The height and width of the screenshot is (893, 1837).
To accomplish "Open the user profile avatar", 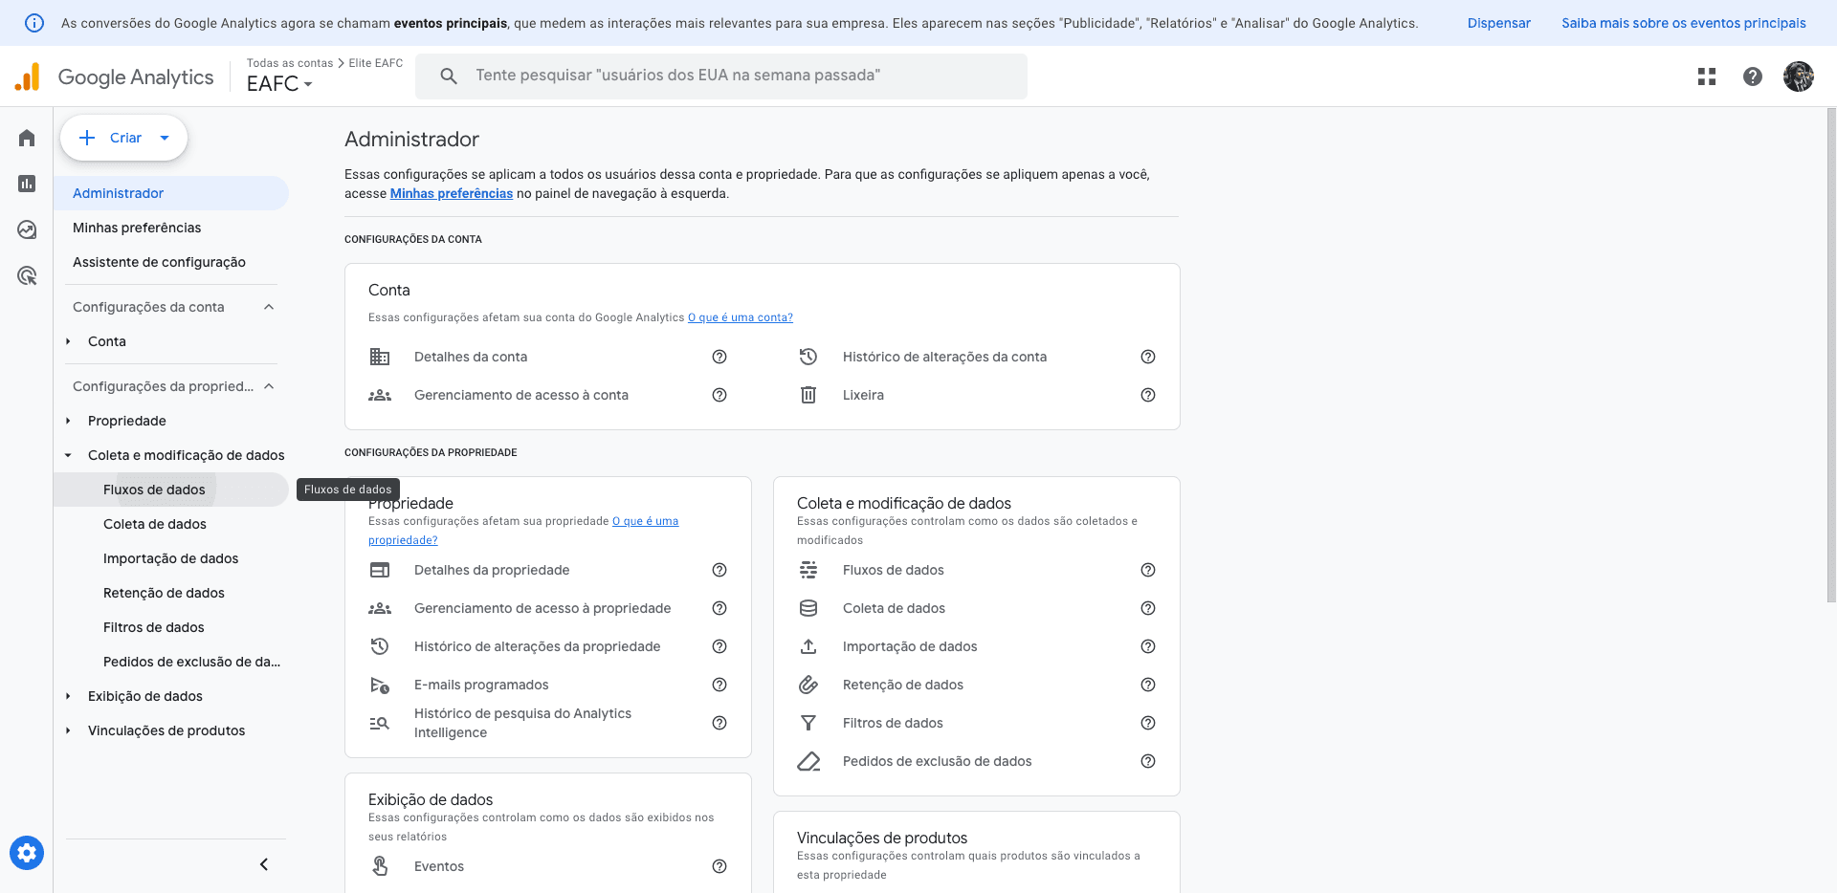I will (1799, 76).
